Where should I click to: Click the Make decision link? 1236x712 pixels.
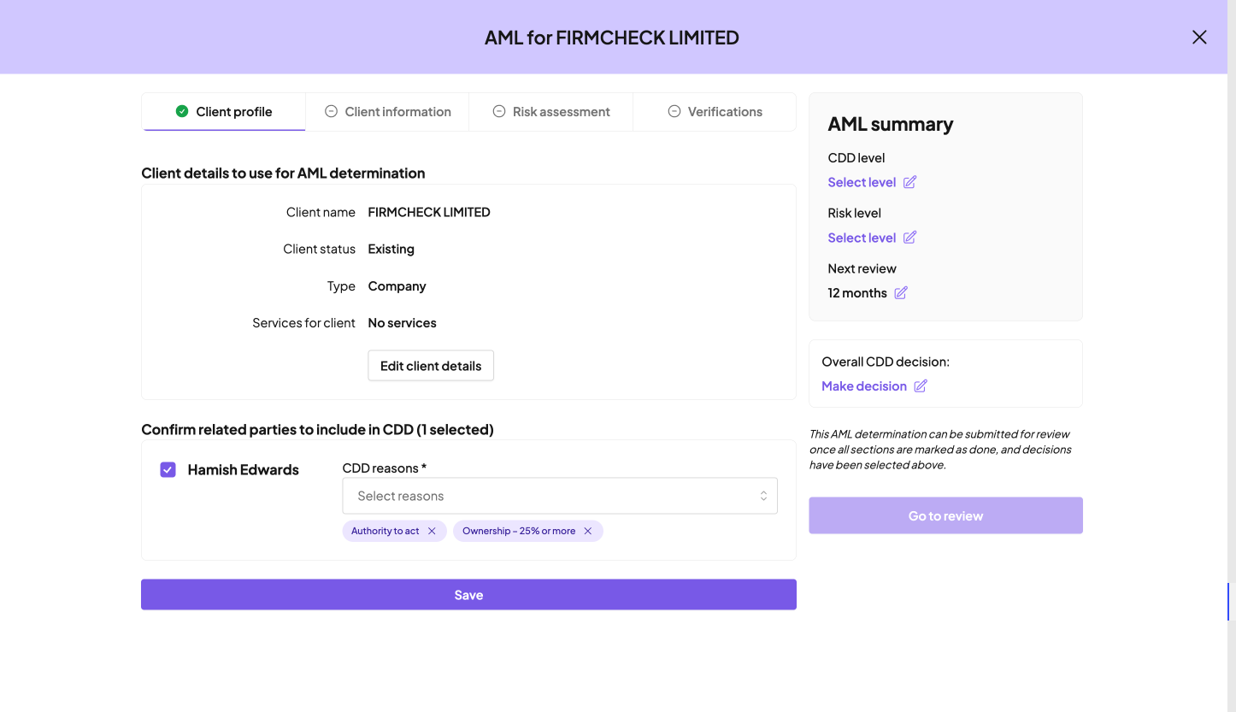click(x=863, y=386)
